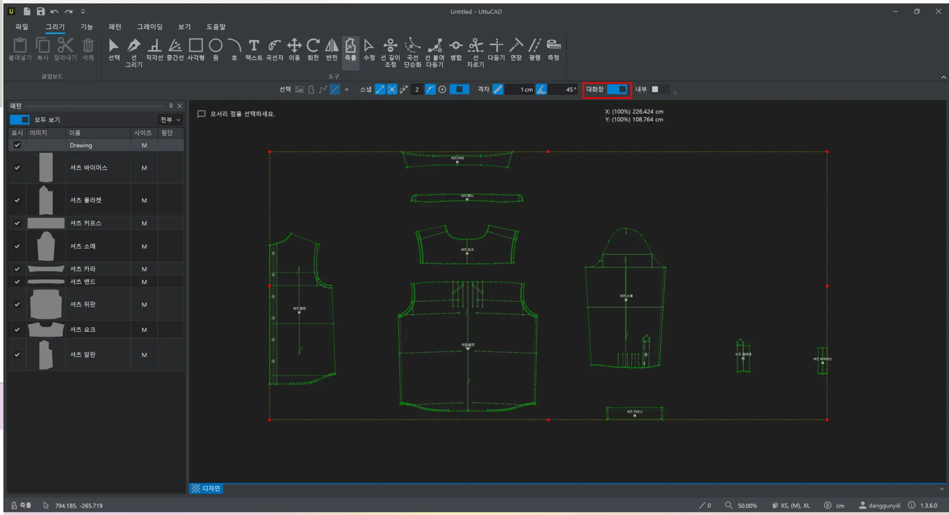This screenshot has height=515, width=949.
Task: Open the 그레이딩 menu tab
Action: [x=150, y=27]
